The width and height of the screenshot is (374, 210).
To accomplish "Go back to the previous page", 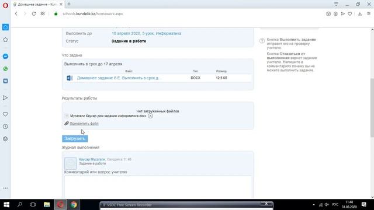I will pos(16,14).
